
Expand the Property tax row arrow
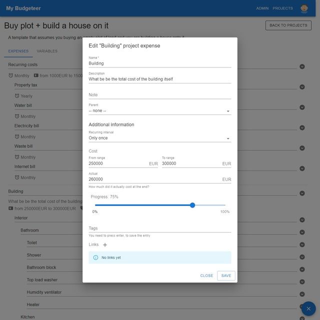click(x=302, y=87)
